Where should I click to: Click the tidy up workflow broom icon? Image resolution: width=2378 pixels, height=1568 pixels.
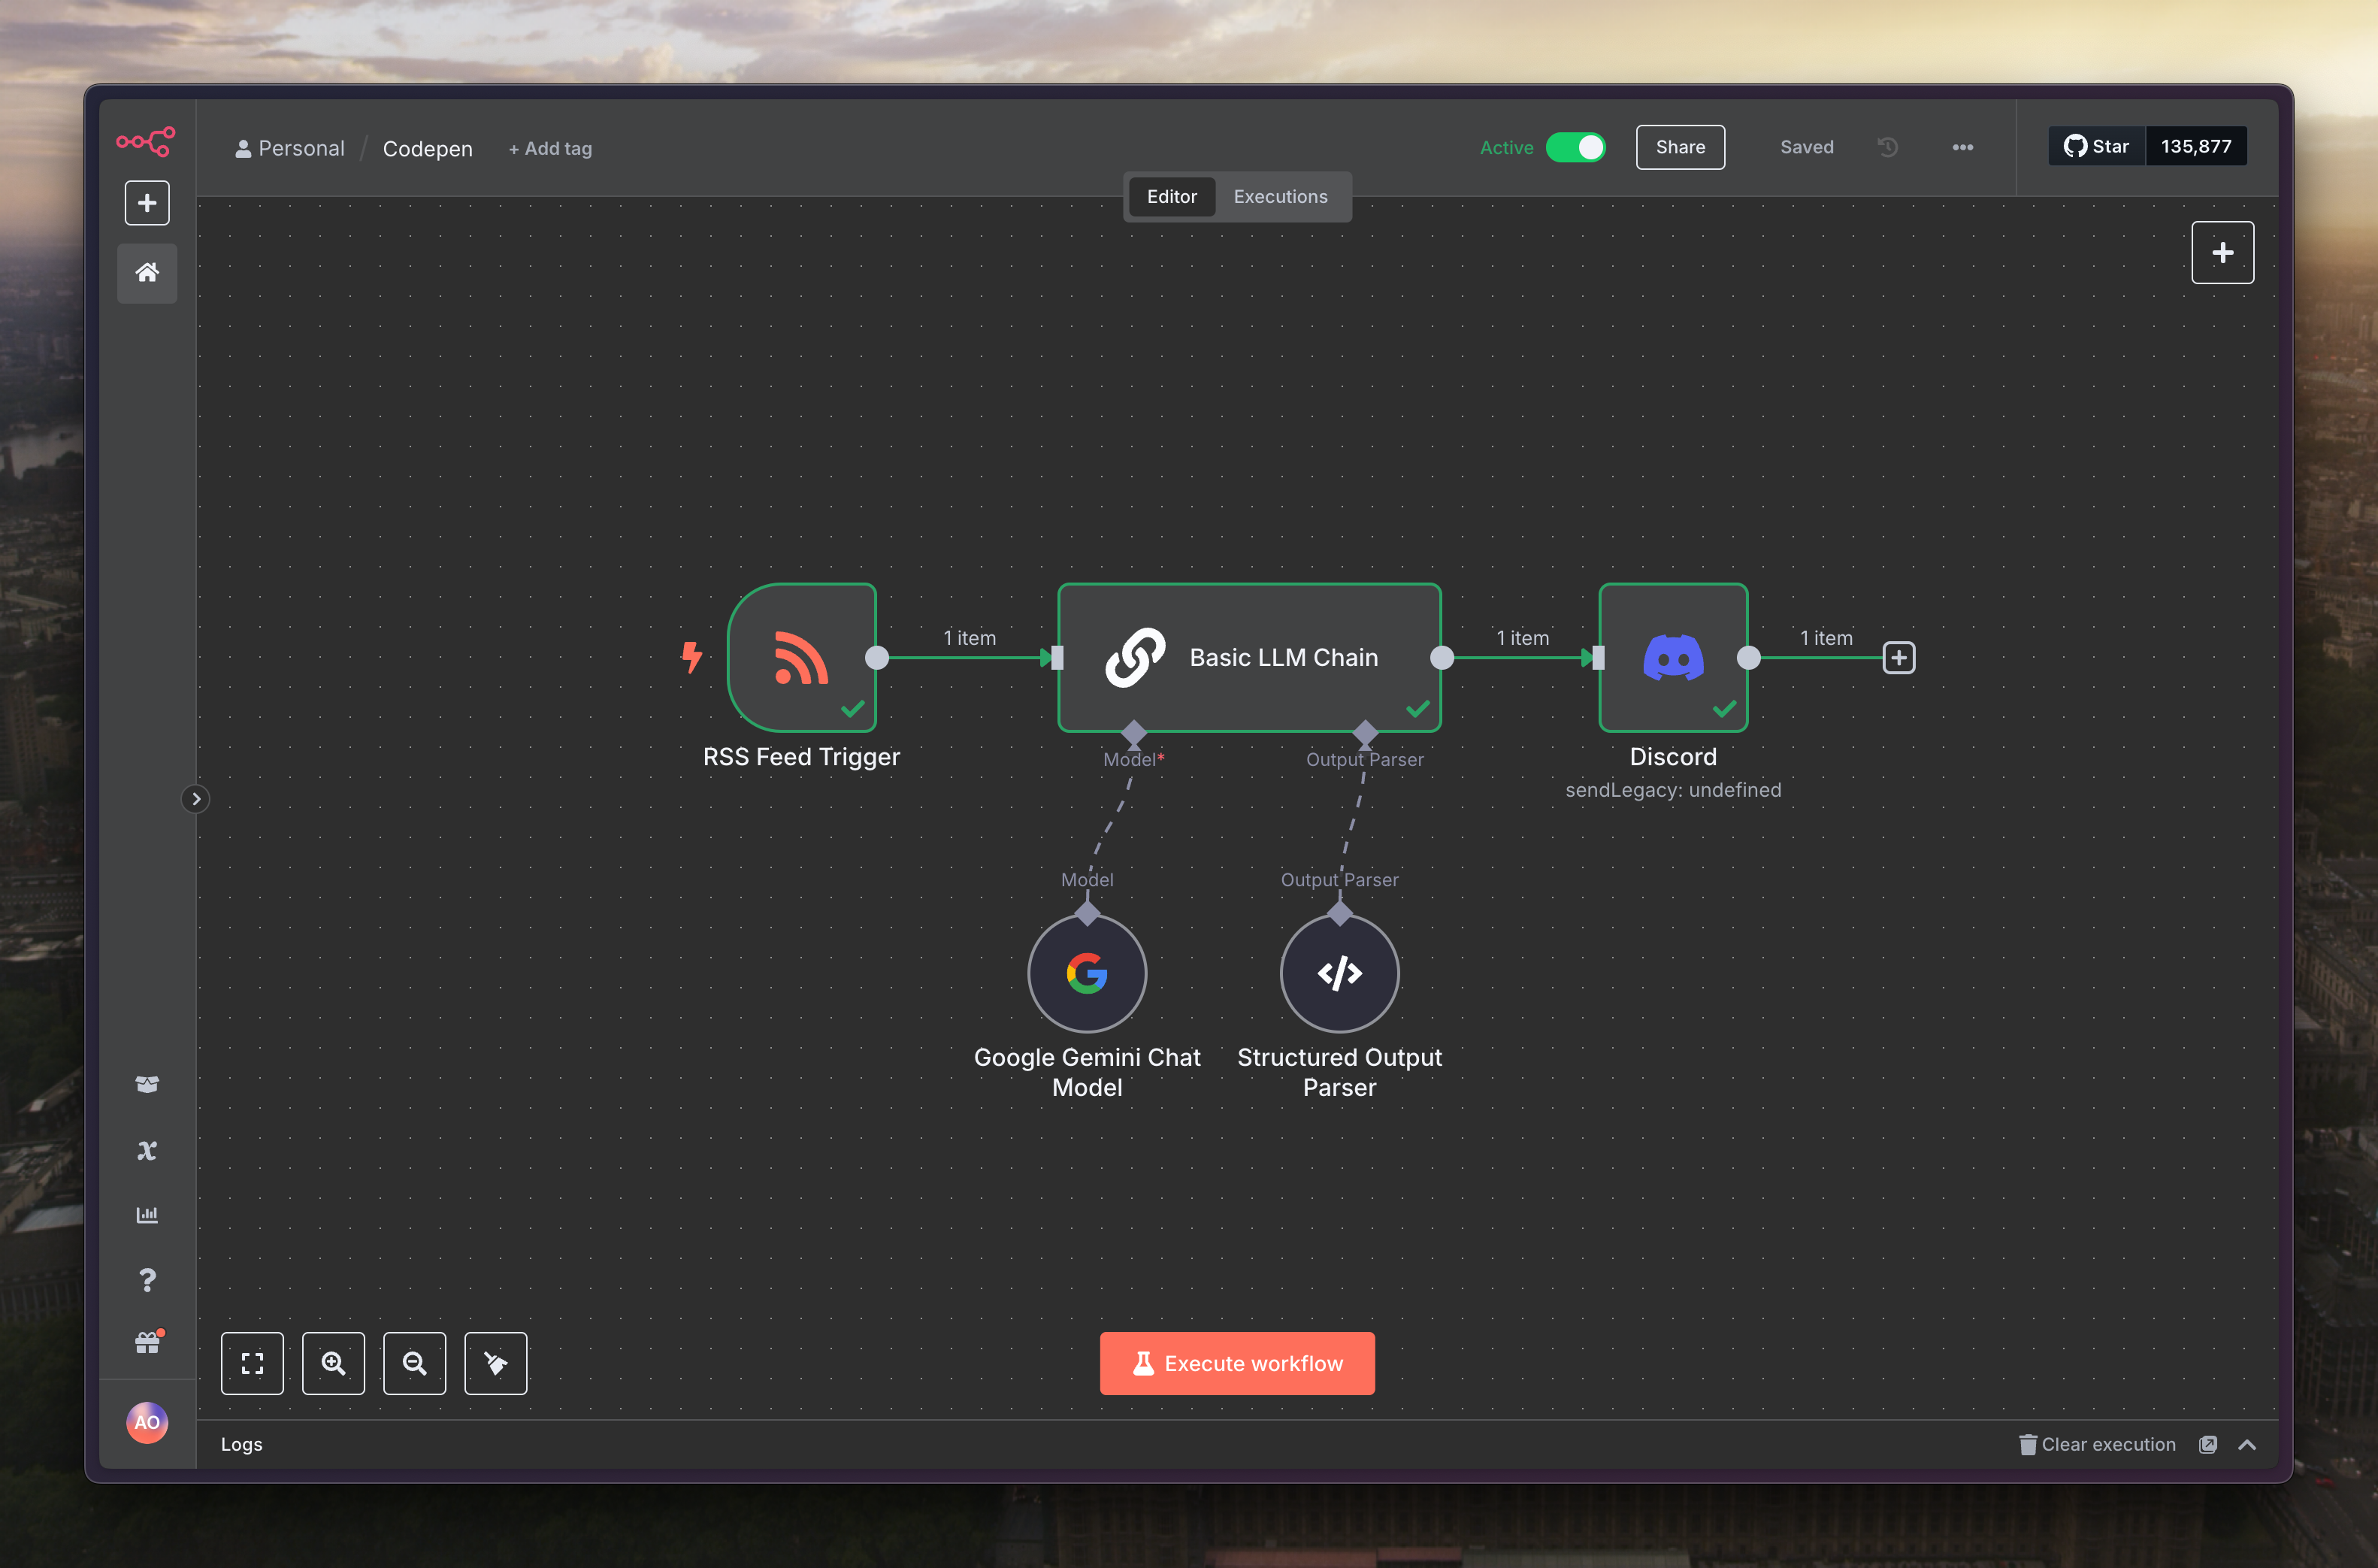point(495,1363)
